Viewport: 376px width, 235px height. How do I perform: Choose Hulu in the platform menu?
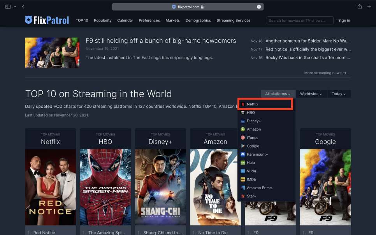pyautogui.click(x=266, y=163)
